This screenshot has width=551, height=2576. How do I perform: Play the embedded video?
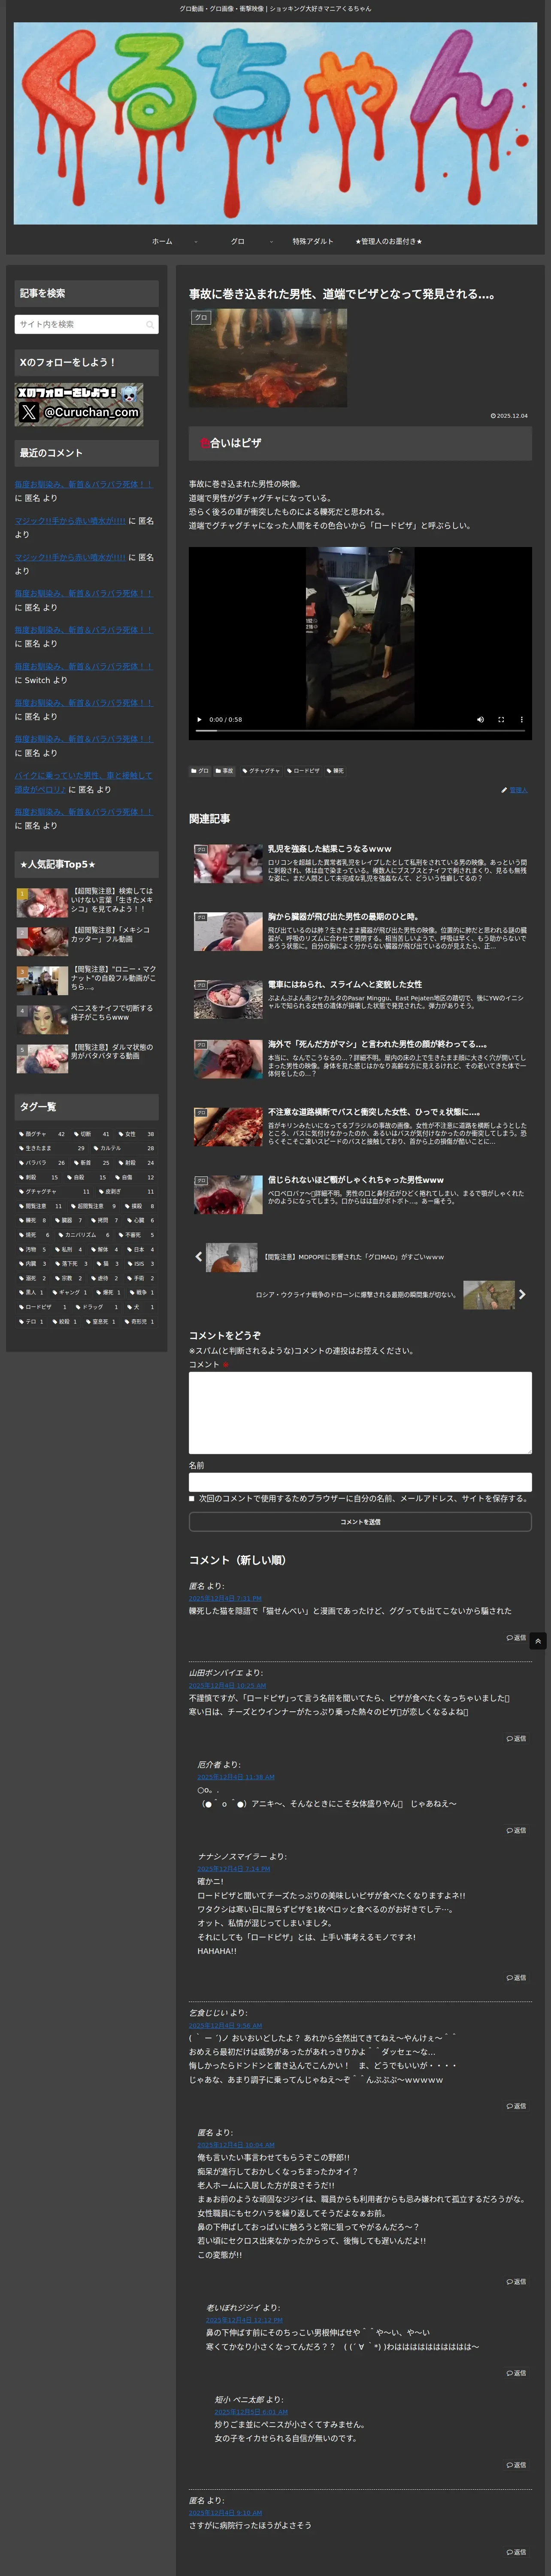pyautogui.click(x=199, y=719)
